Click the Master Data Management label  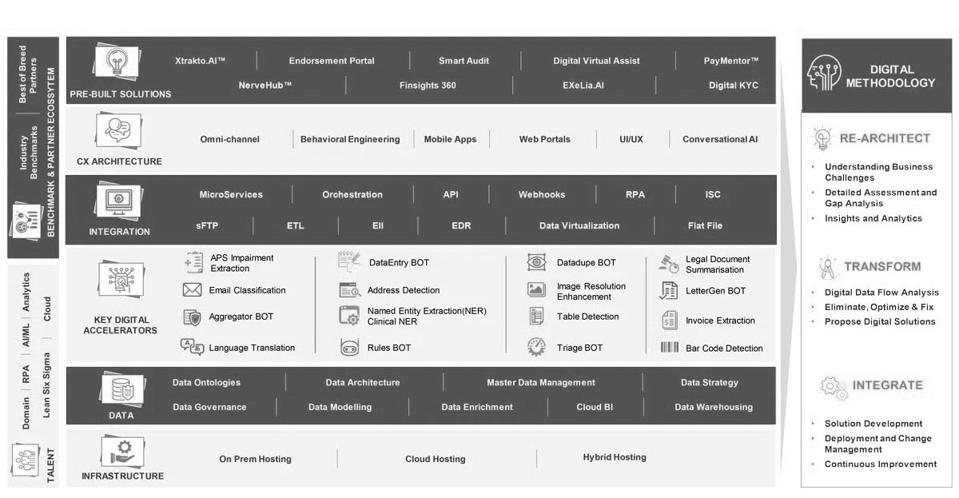click(541, 383)
